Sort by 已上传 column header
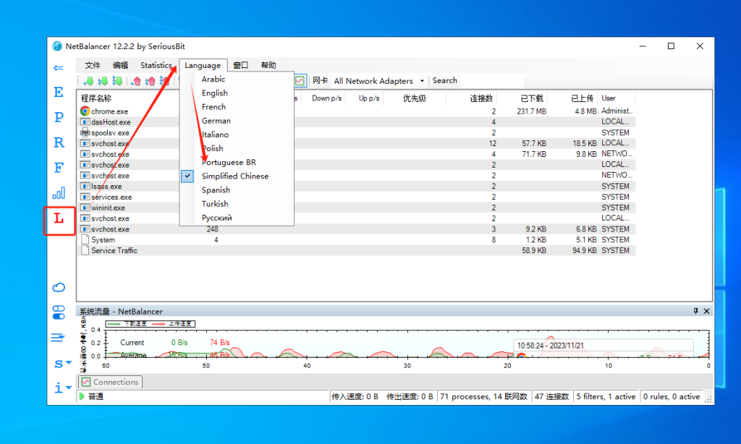The width and height of the screenshot is (741, 444). coord(583,98)
